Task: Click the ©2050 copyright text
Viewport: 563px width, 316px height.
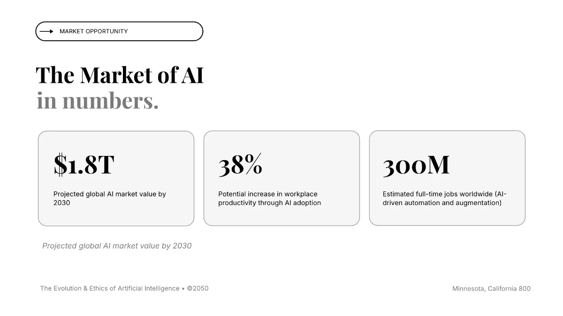Action: point(198,288)
